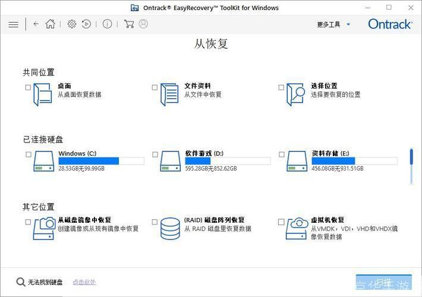Return to the Home screen icon
Screen dimensions: 422x297
coord(50,24)
